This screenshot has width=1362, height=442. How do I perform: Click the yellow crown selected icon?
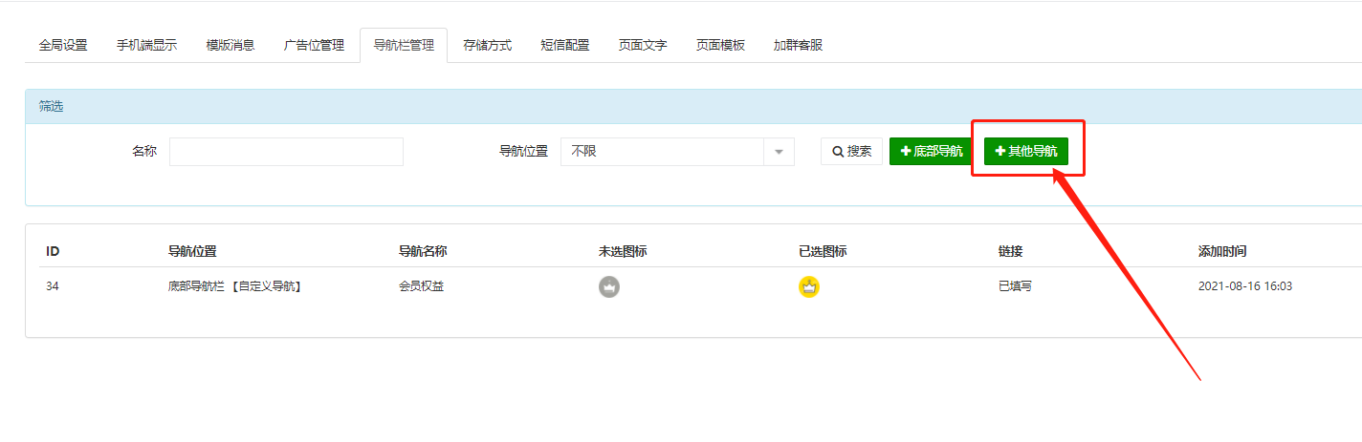click(809, 286)
